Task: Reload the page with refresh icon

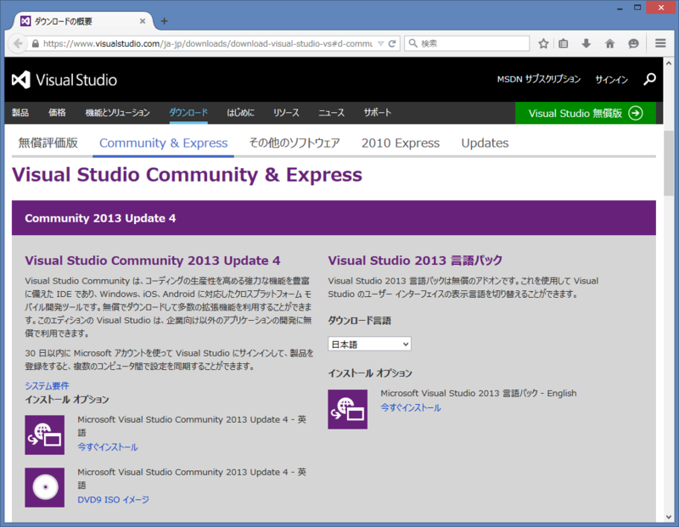Action: pos(392,43)
